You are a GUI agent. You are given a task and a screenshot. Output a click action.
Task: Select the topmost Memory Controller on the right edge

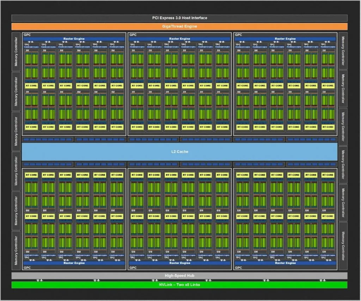tap(343, 51)
